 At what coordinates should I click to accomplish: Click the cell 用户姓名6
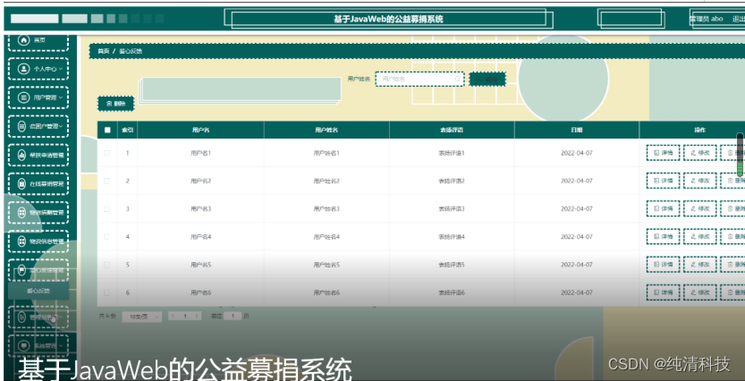click(x=326, y=292)
